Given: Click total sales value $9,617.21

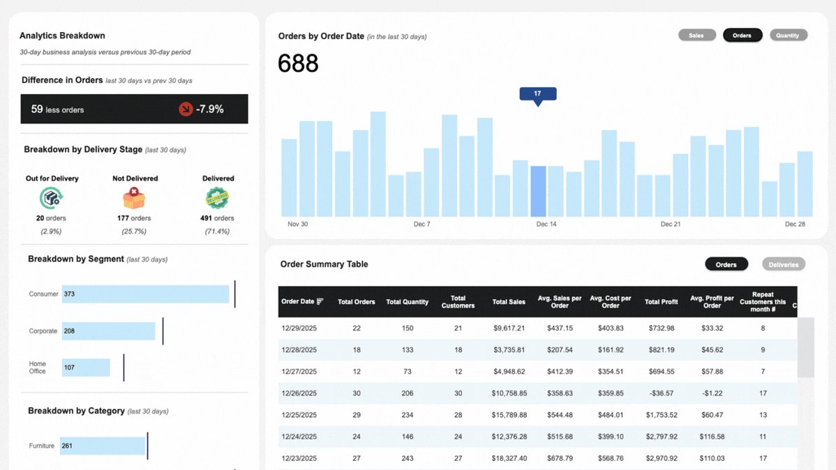Looking at the screenshot, I should tap(509, 328).
